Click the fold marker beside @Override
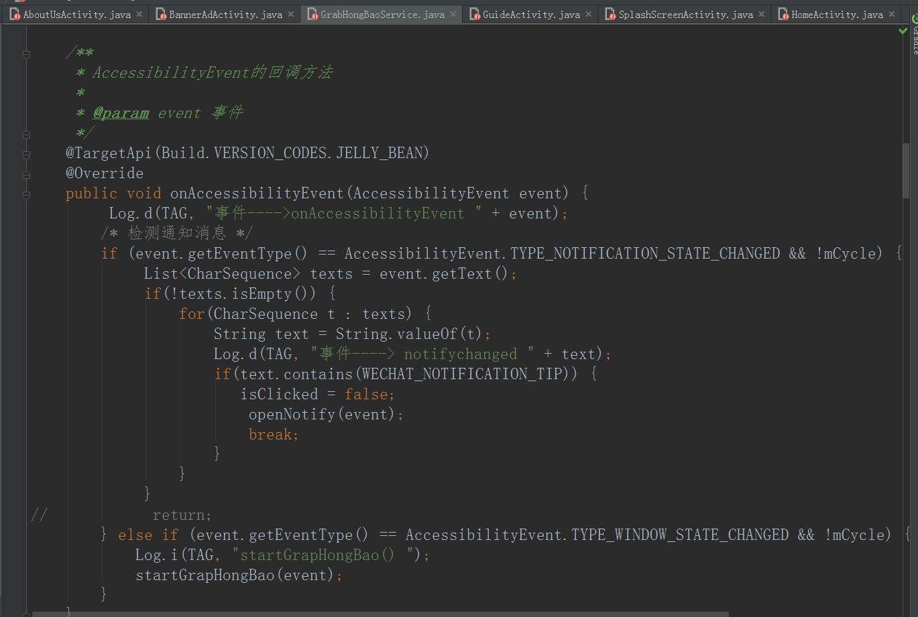Image resolution: width=918 pixels, height=617 pixels. point(26,174)
